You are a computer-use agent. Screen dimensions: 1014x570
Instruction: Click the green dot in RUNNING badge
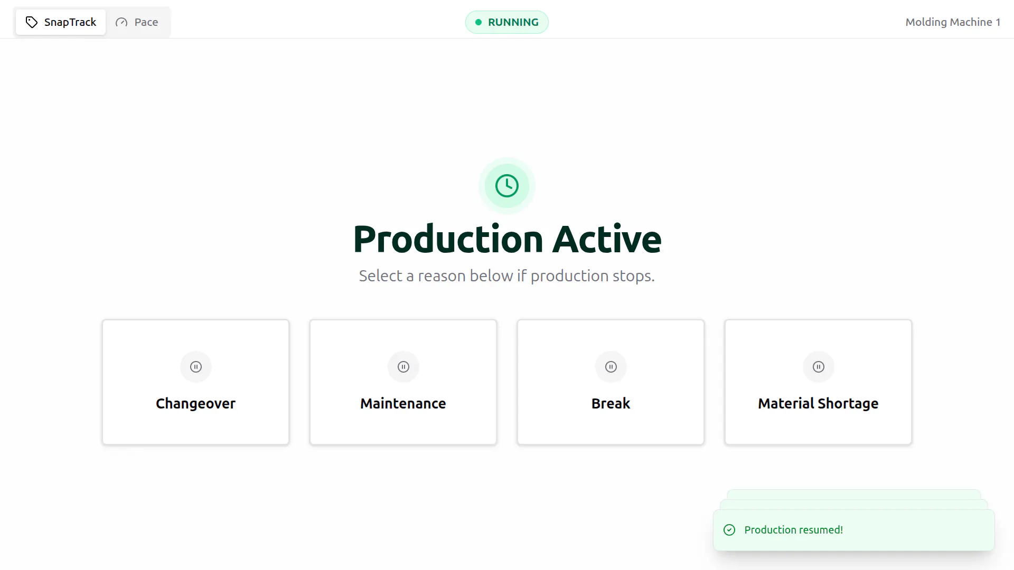(478, 22)
